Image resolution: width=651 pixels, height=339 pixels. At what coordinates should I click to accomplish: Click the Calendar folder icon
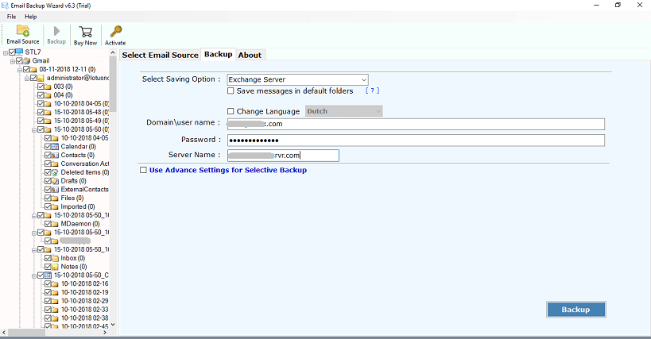[x=55, y=147]
